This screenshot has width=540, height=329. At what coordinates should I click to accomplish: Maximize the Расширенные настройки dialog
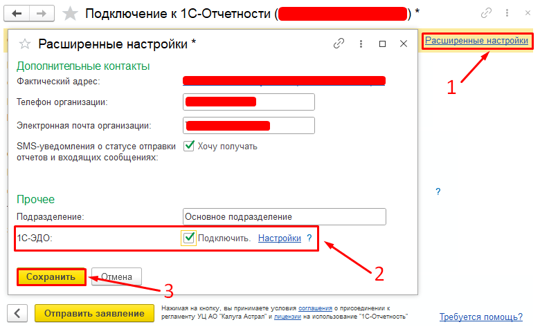382,44
